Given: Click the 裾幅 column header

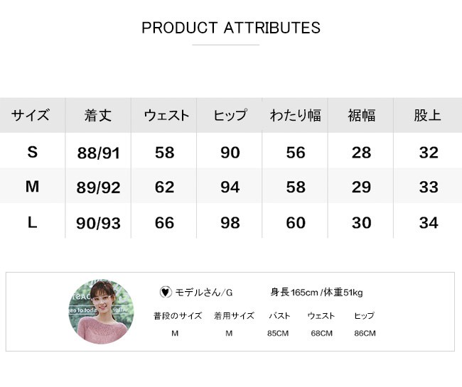Looking at the screenshot, I should [x=361, y=116].
